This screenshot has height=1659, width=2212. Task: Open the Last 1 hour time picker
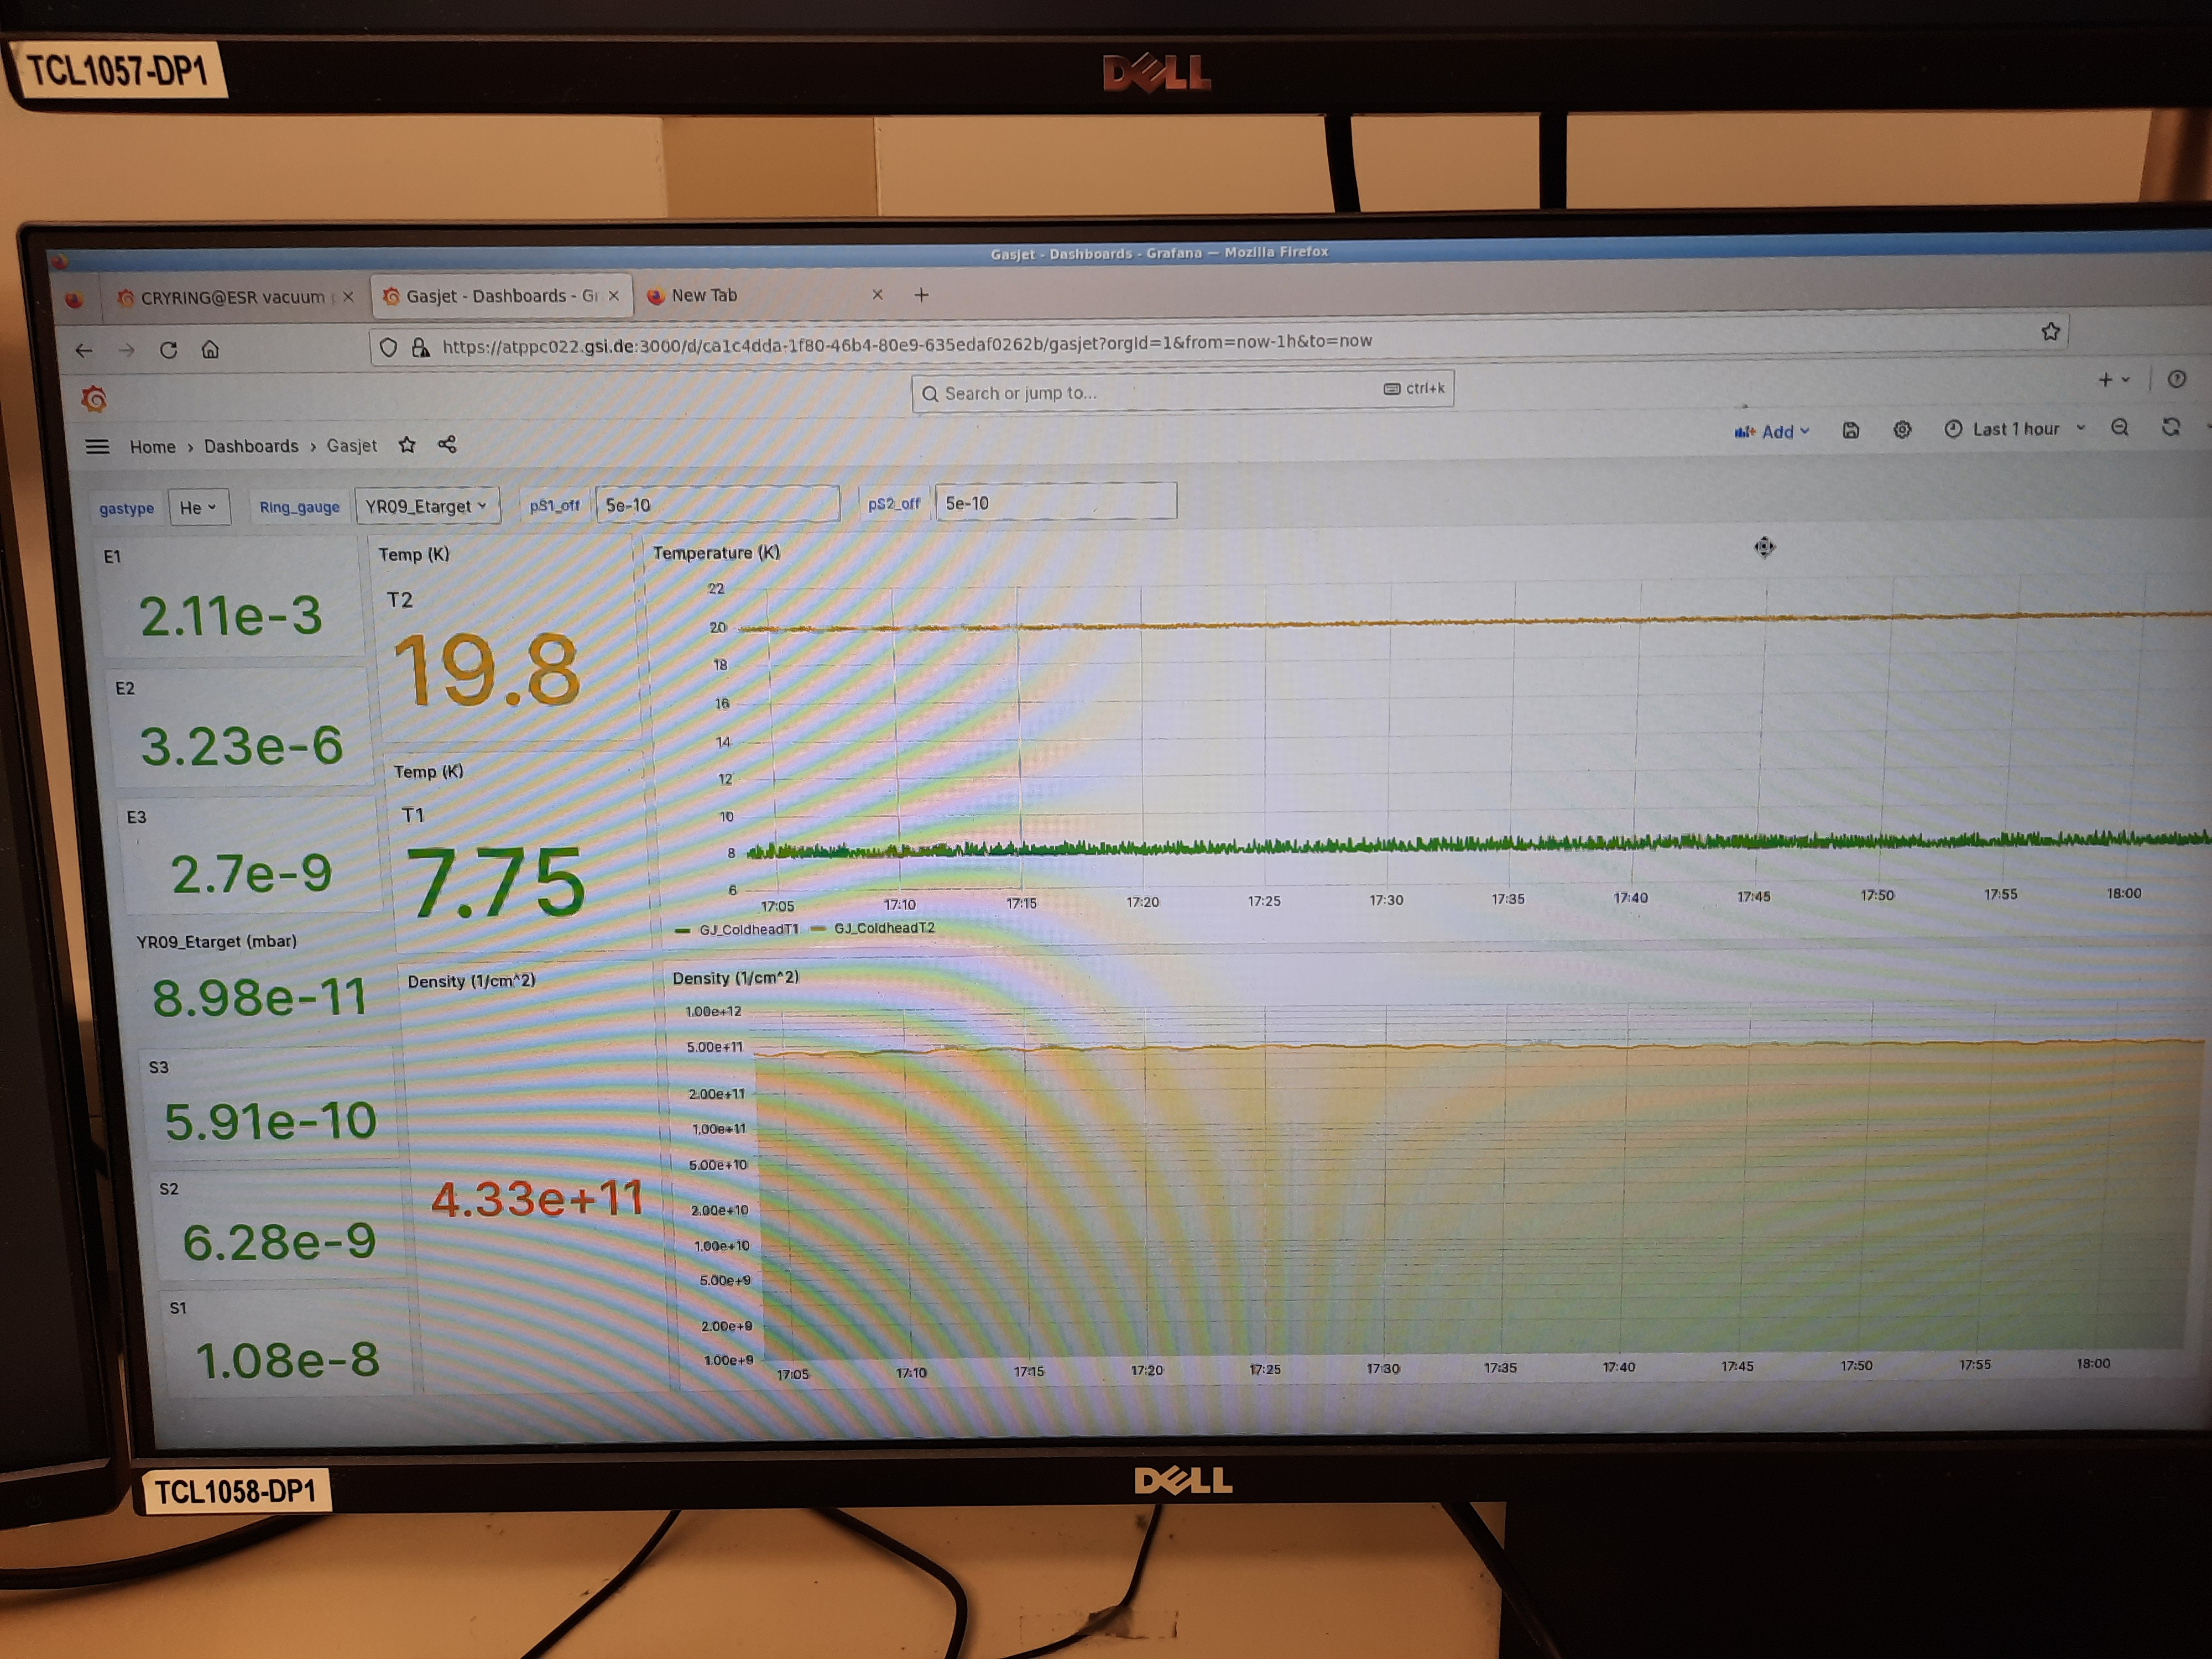[x=2015, y=429]
